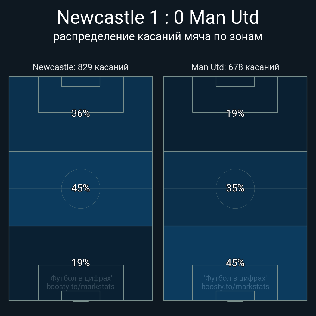The height and width of the screenshot is (316, 316).
Task: Click the 'Man Utd: 678 касаний' heading
Action: pos(235,67)
